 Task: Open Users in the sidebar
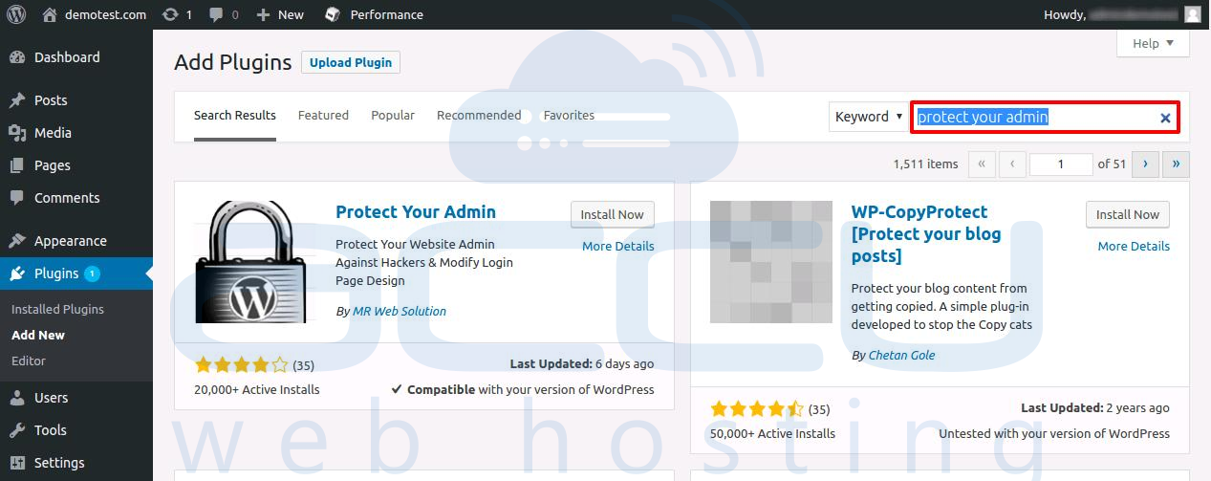pyautogui.click(x=76, y=398)
